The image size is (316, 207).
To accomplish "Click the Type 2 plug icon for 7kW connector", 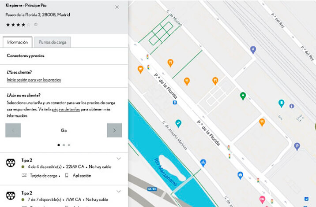I will tap(11, 196).
